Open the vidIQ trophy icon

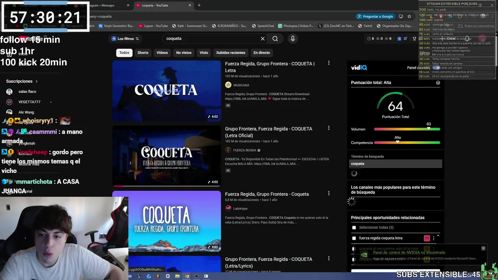[414, 38]
